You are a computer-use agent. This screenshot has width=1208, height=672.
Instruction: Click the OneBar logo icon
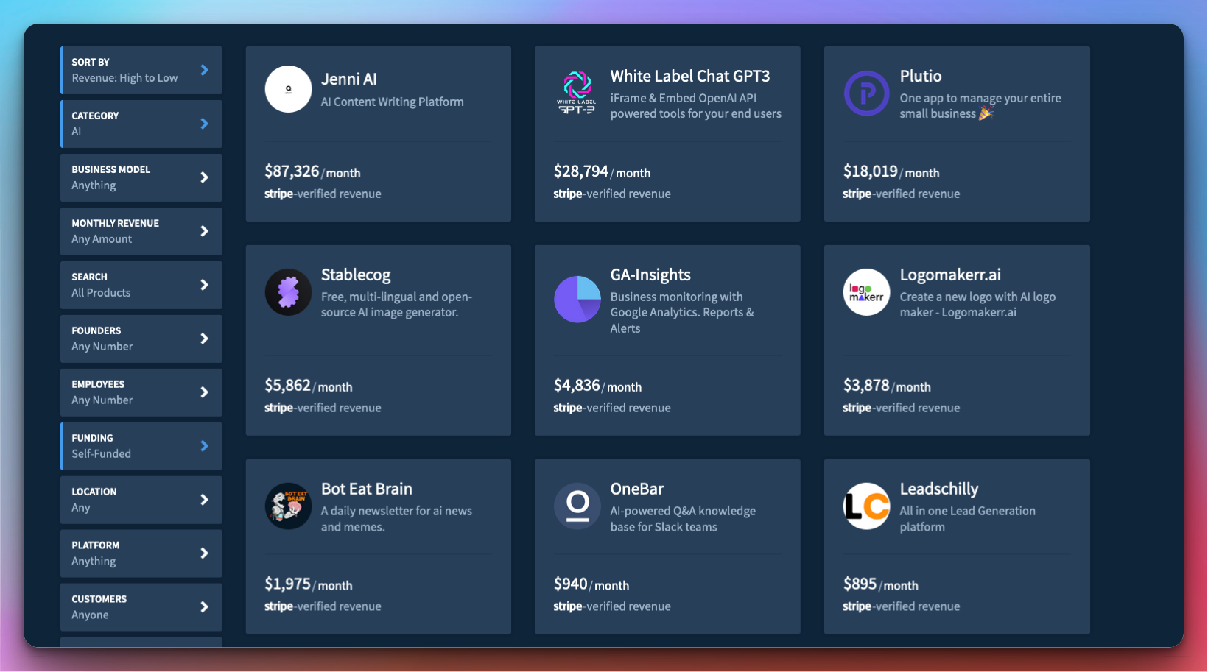[577, 506]
